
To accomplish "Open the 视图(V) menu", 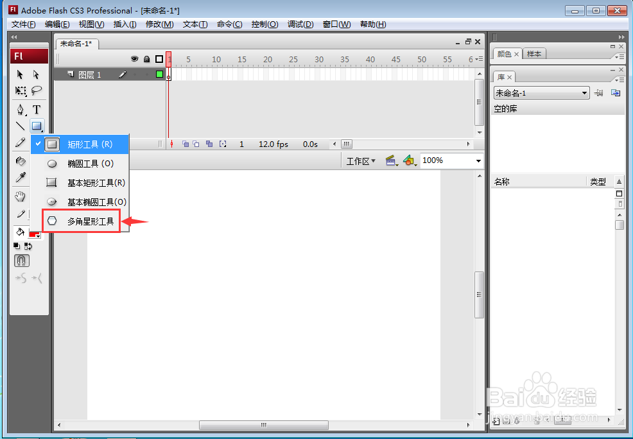I will 91,24.
